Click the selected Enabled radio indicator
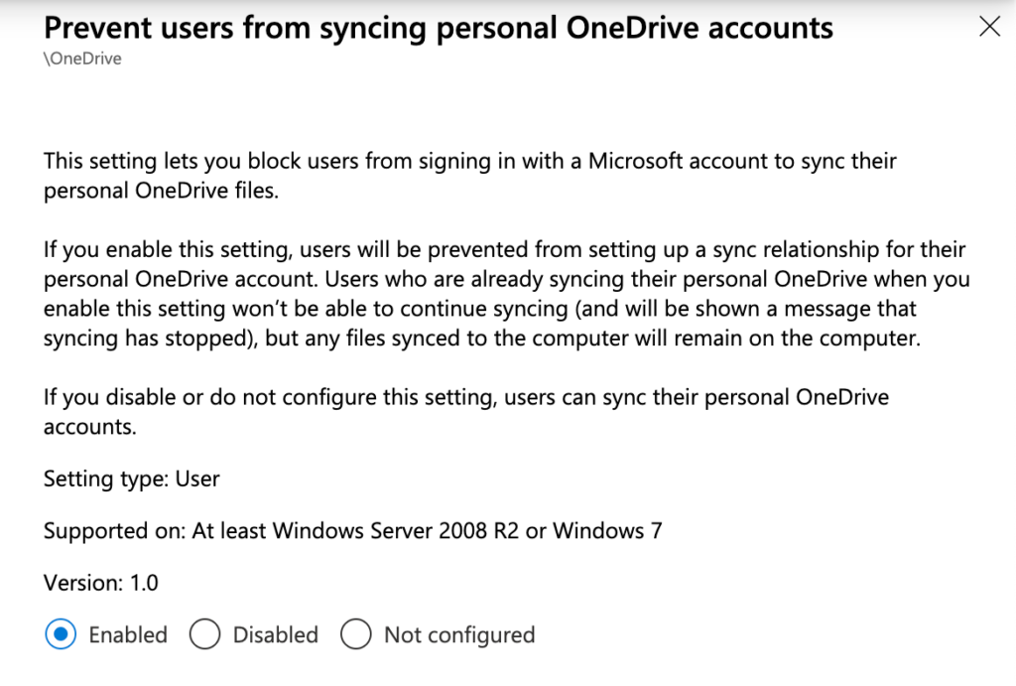This screenshot has height=686, width=1016. tap(61, 634)
